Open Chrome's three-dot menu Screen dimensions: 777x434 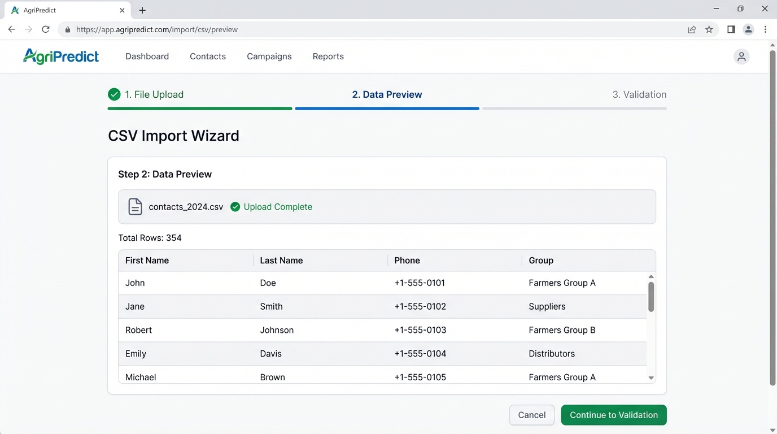765,29
